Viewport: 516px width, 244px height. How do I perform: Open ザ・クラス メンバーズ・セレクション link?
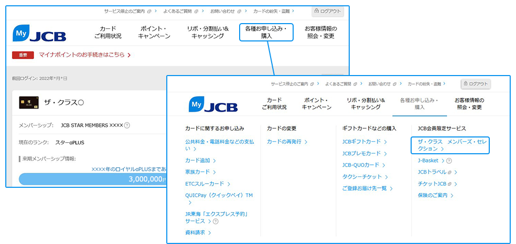[450, 145]
